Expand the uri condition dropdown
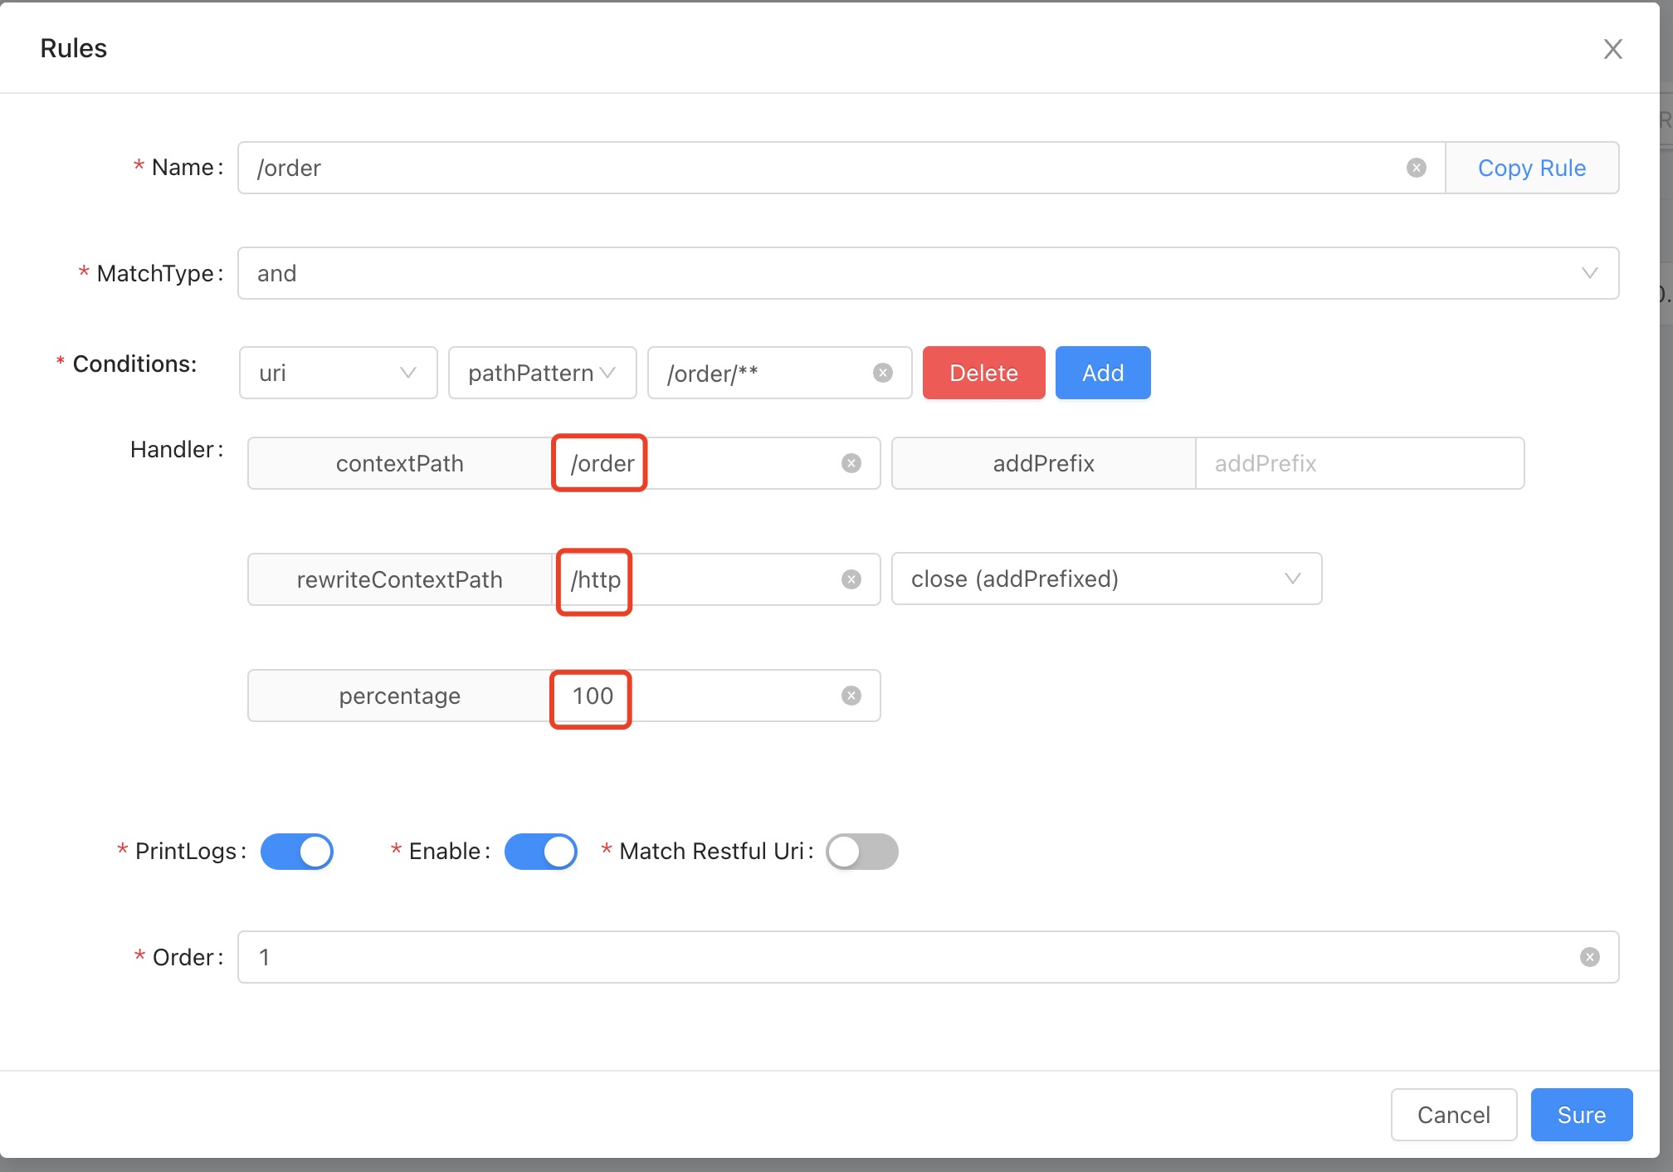Screen dimensions: 1673x1172 tap(338, 373)
